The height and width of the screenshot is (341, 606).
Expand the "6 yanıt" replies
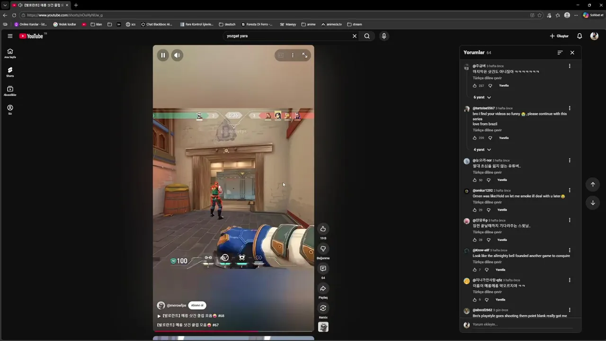click(482, 97)
